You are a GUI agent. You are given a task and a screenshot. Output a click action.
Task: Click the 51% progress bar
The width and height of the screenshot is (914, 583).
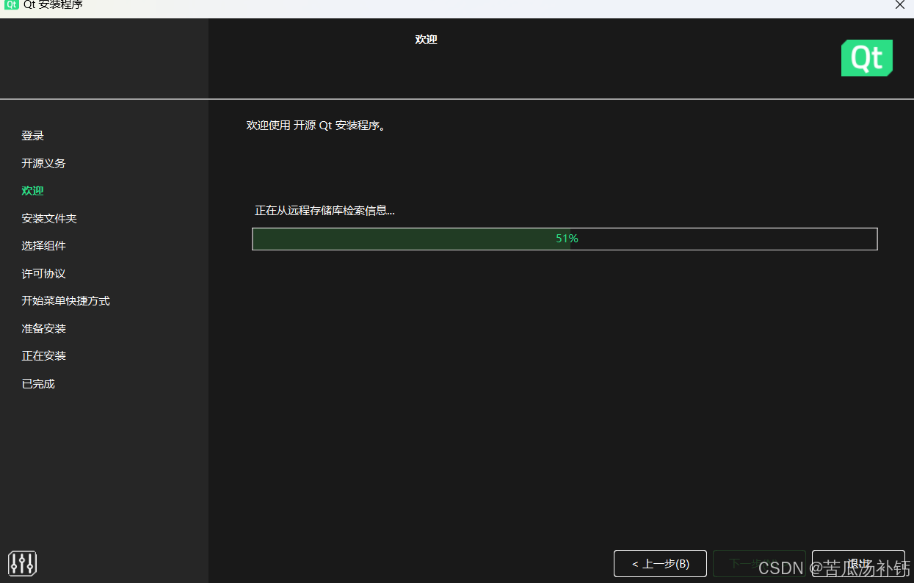point(565,239)
